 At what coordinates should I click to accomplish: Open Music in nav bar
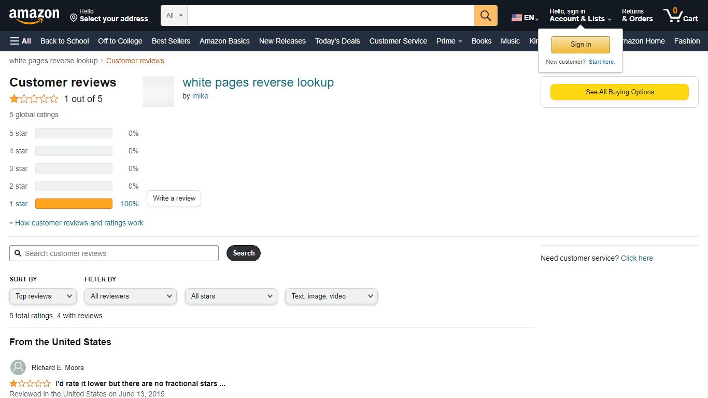510,41
